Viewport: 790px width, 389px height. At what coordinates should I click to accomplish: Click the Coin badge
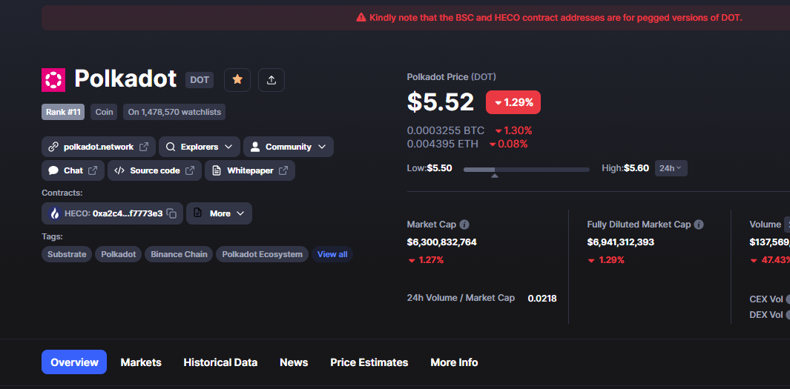pyautogui.click(x=105, y=112)
